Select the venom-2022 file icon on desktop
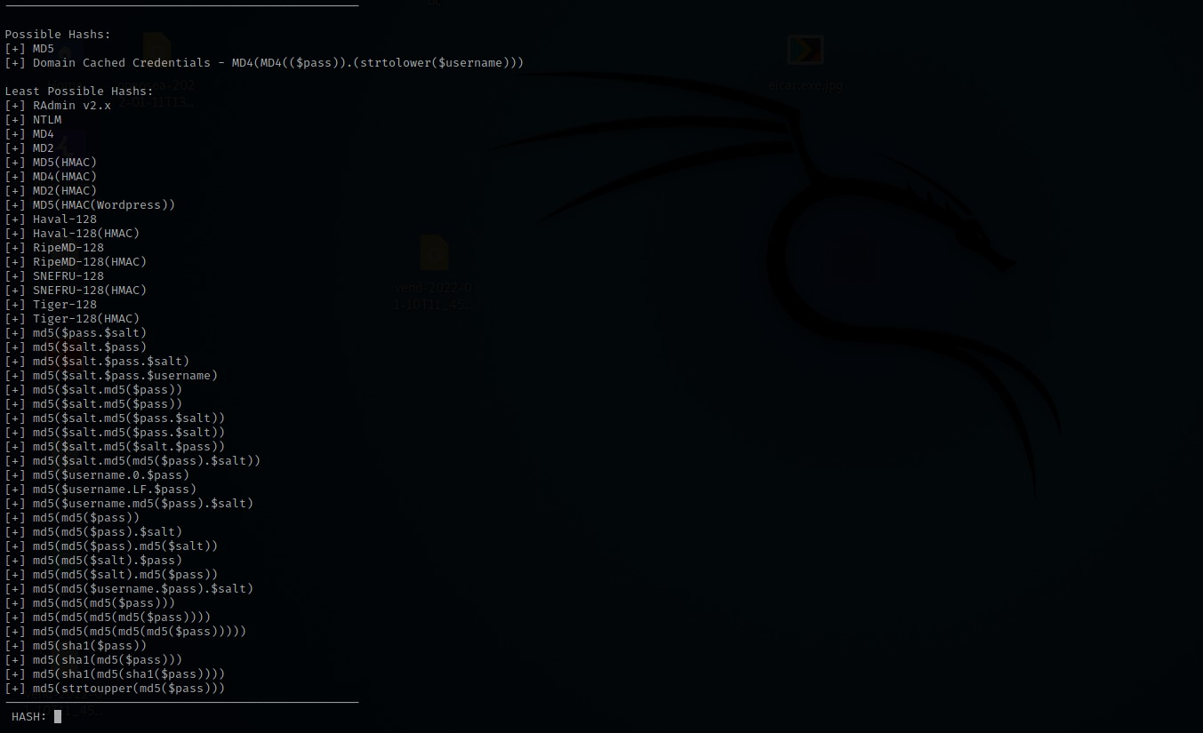Image resolution: width=1203 pixels, height=733 pixels. point(434,253)
